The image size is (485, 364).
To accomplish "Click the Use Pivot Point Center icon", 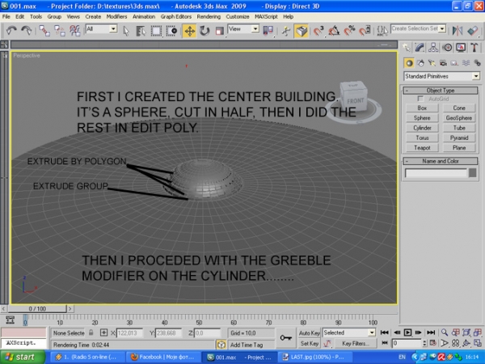I will 268,31.
